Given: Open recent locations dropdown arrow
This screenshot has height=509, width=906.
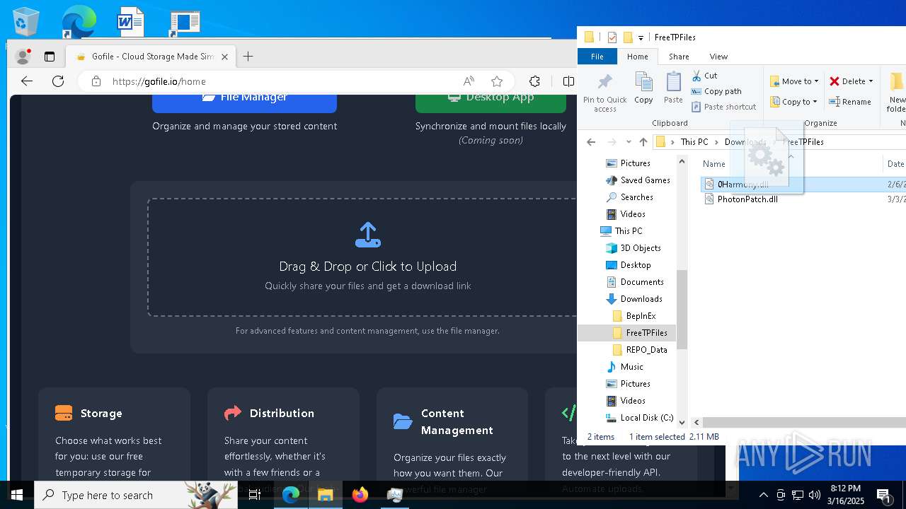Looking at the screenshot, I should coord(628,142).
